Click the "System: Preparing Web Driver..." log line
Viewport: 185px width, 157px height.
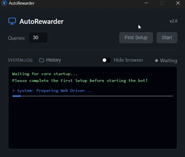click(52, 91)
